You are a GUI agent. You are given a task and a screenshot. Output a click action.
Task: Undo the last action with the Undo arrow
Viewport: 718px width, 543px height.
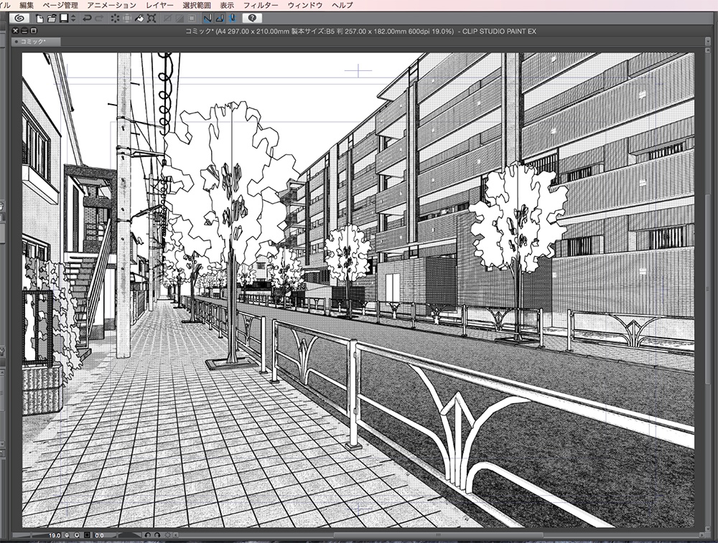point(88,19)
